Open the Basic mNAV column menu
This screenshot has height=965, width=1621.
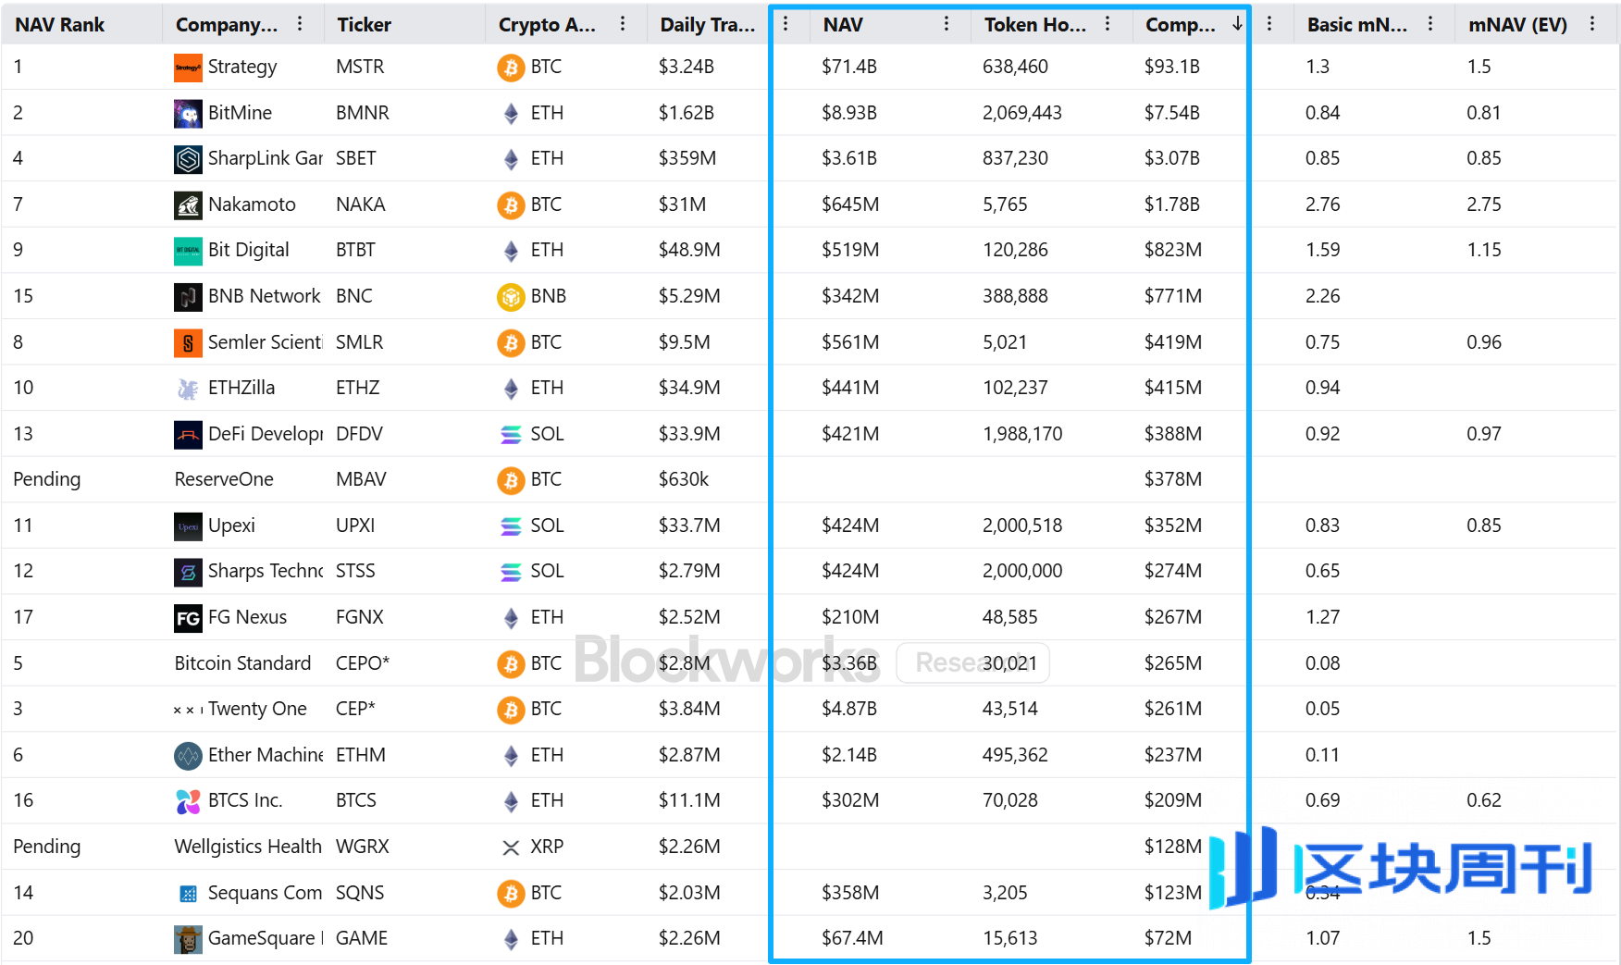point(1430,24)
